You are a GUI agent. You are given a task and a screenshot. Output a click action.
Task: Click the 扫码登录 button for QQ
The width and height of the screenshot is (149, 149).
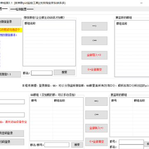(12, 142)
